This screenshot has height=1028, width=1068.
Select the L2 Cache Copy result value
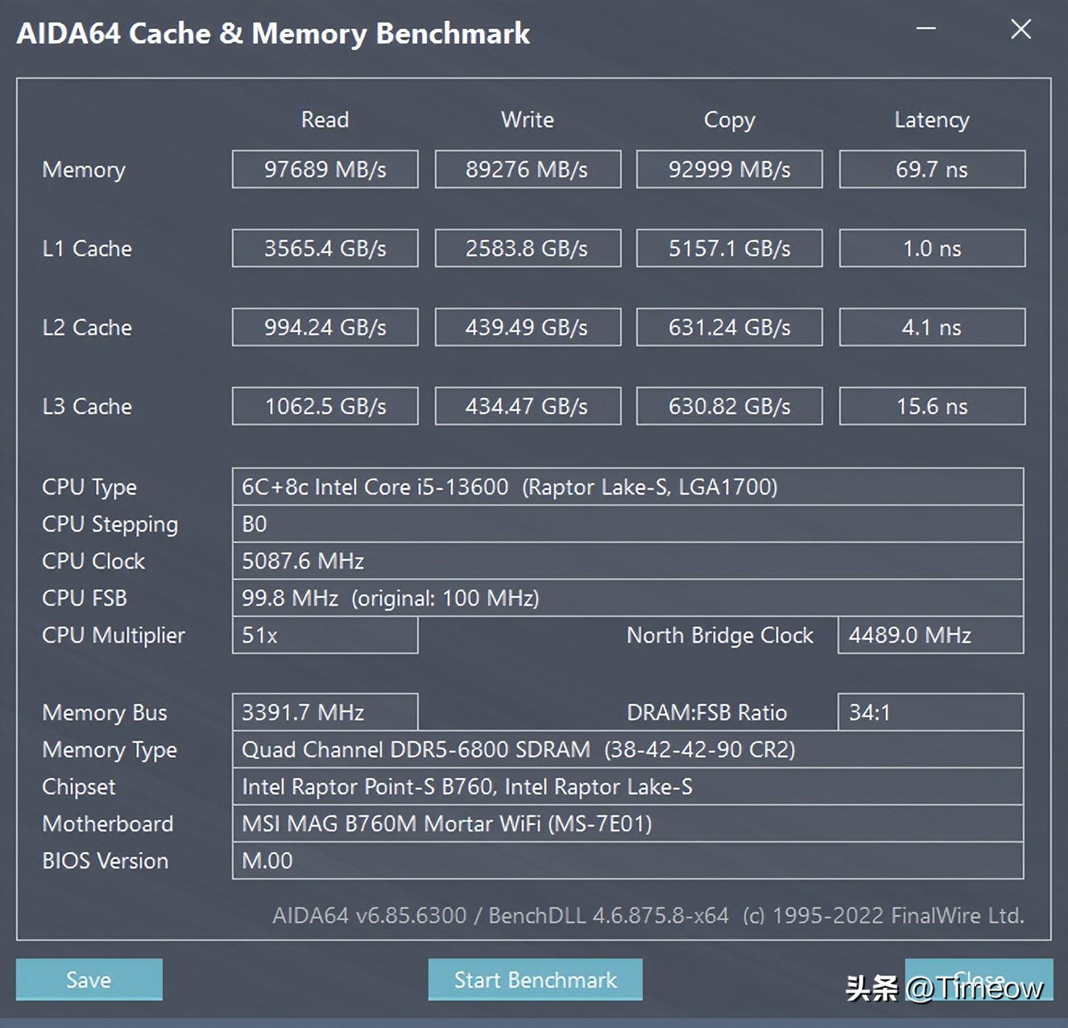click(728, 327)
